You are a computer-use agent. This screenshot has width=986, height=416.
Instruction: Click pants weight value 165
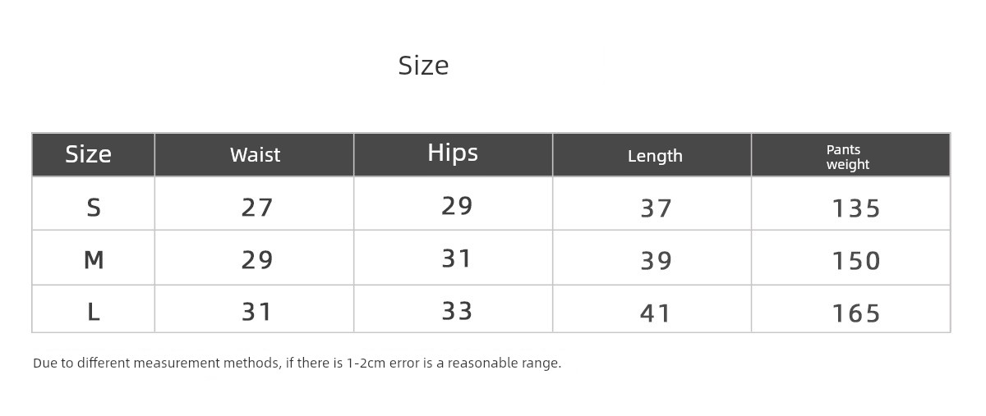click(856, 313)
